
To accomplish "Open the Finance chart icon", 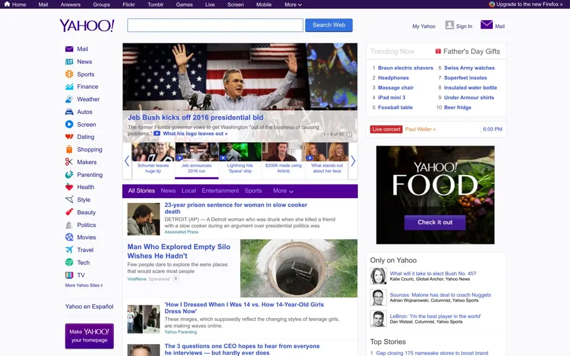I will tap(69, 87).
